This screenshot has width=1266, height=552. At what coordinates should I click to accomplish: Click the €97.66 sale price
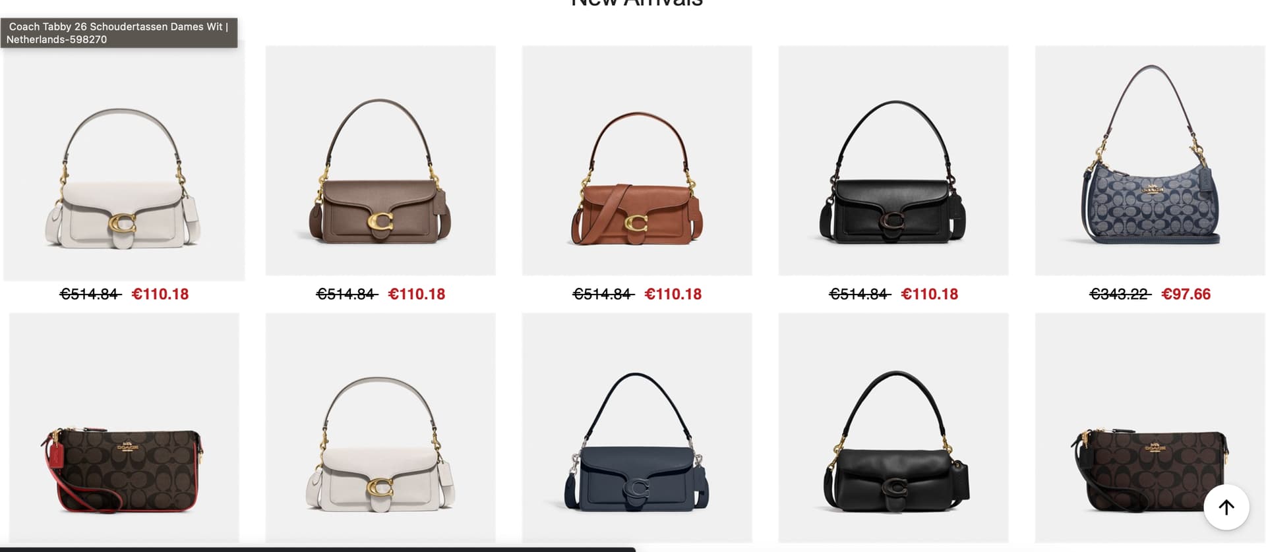click(x=1186, y=294)
